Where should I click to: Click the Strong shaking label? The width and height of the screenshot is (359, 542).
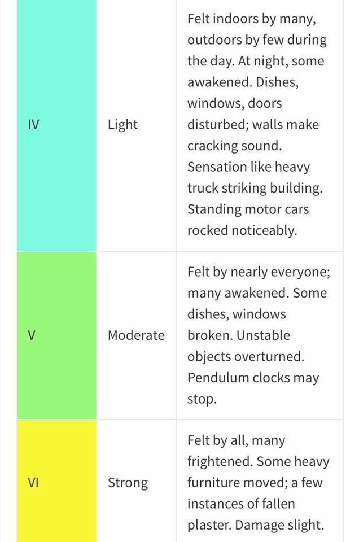(128, 483)
